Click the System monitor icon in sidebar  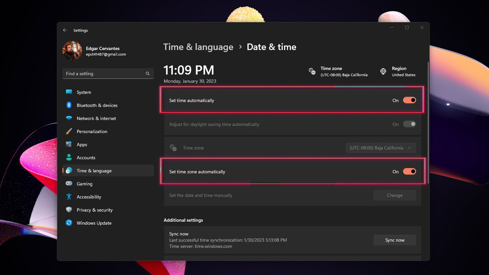pyautogui.click(x=69, y=92)
